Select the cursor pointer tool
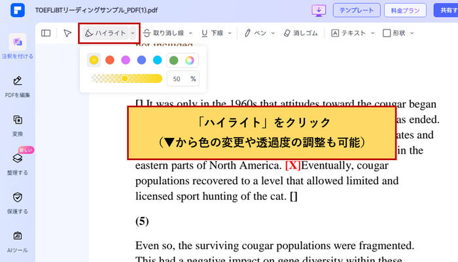 click(67, 33)
